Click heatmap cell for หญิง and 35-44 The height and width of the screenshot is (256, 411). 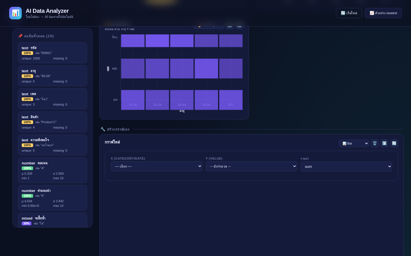(182, 69)
